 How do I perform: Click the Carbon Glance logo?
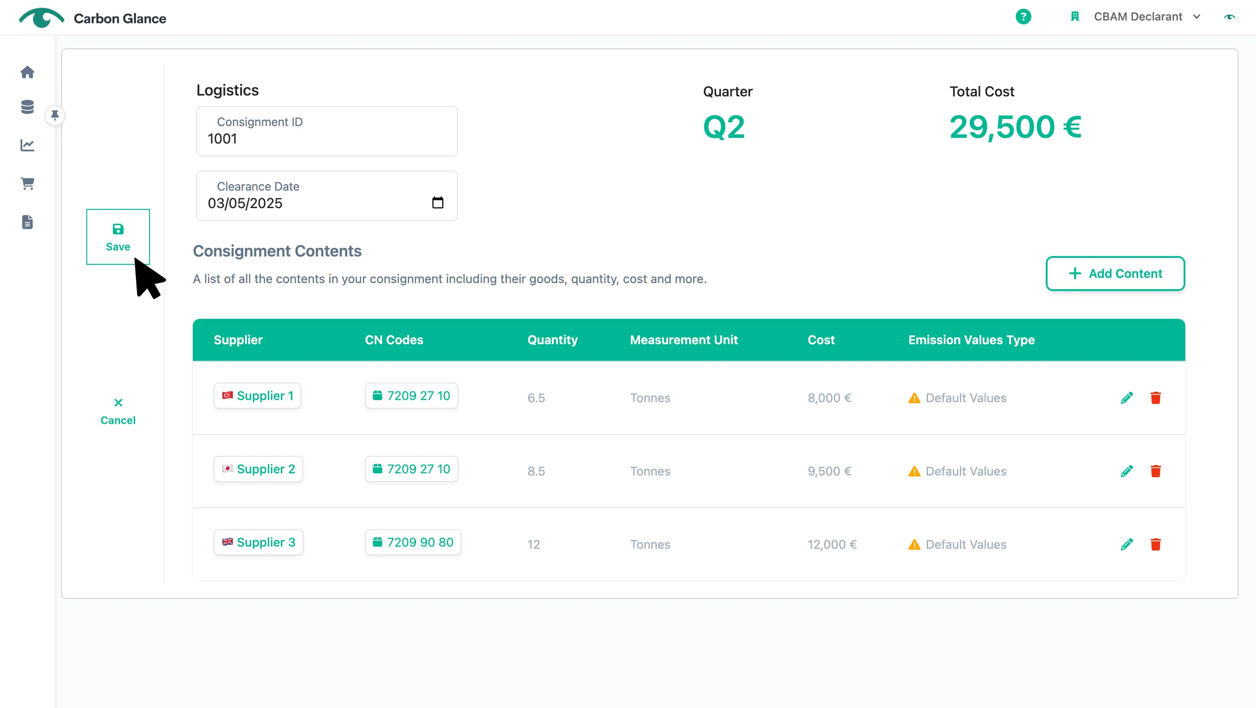(x=92, y=18)
